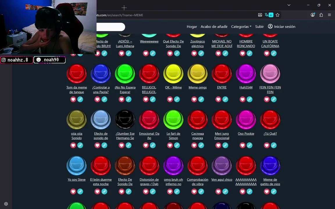This screenshot has height=209, width=335.
Task: Favorite the ENTRE sound with heart icon
Action: point(218,99)
